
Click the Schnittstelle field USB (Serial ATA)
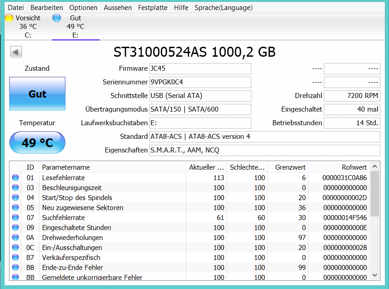click(200, 96)
